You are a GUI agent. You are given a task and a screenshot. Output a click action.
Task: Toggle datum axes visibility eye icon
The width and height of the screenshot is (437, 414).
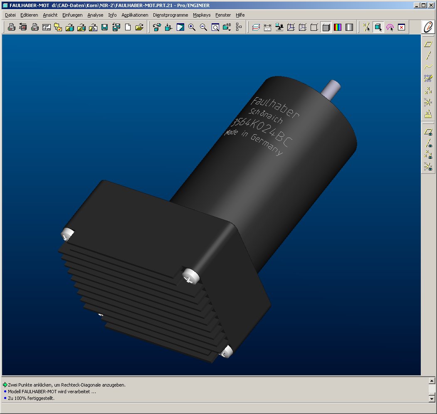[428, 143]
